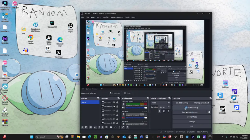Select the Scene item in Scenes list

[x=90, y=102]
